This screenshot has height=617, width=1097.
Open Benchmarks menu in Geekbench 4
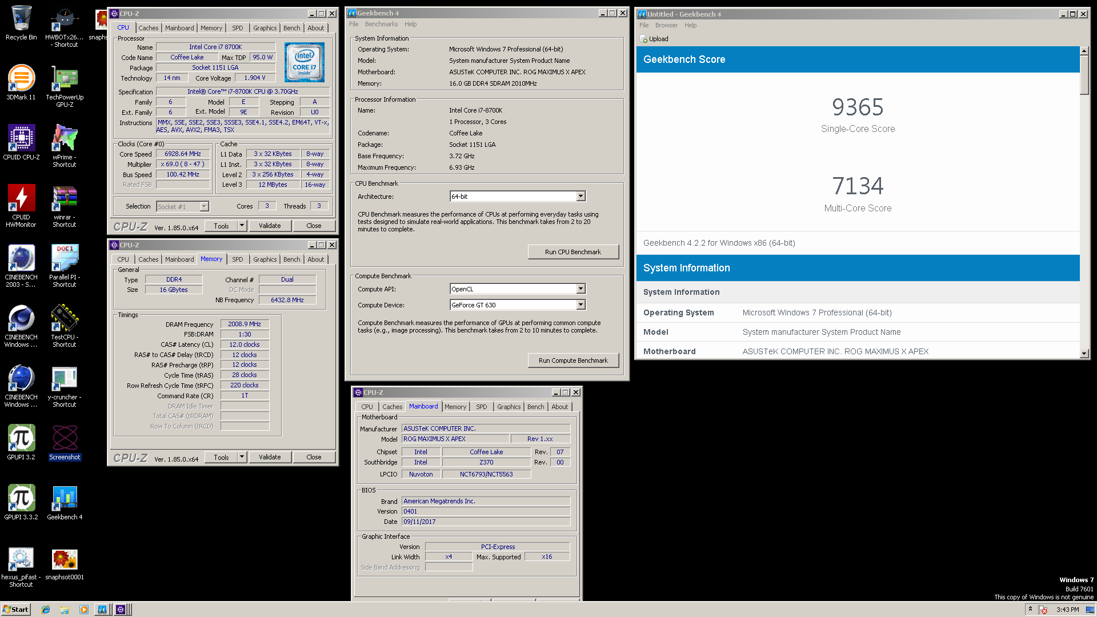pyautogui.click(x=381, y=24)
